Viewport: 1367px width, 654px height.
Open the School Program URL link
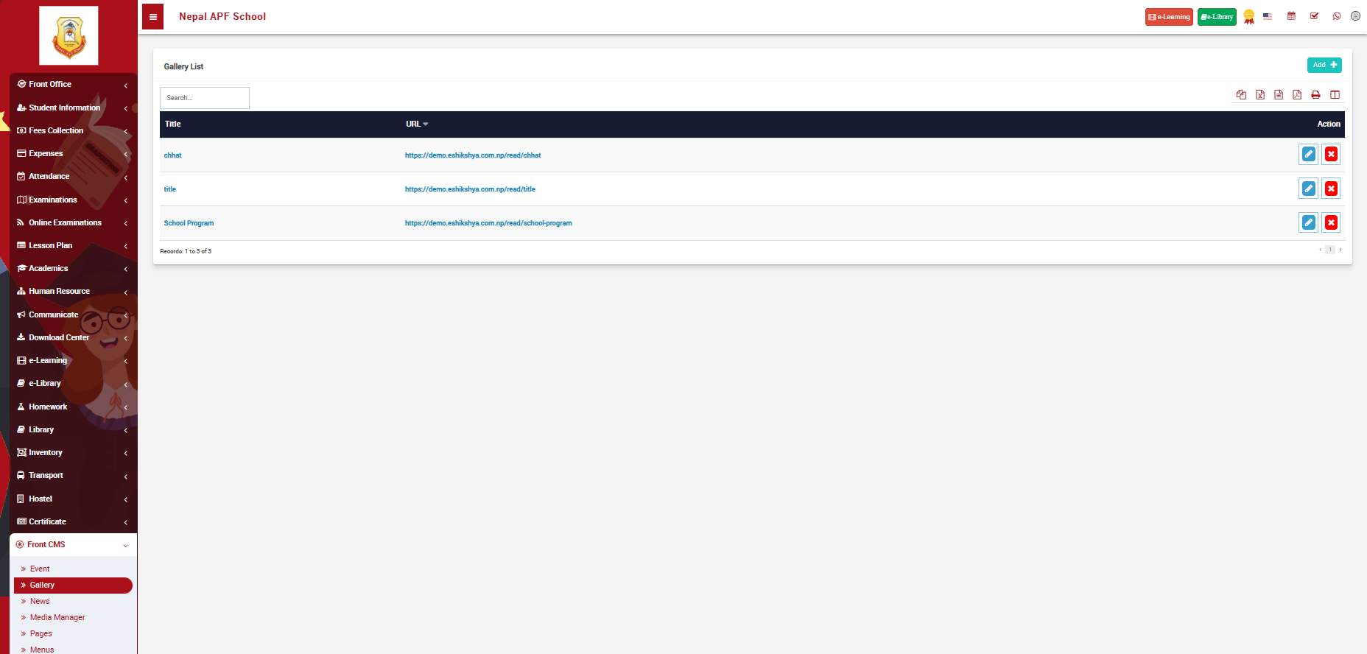(488, 223)
